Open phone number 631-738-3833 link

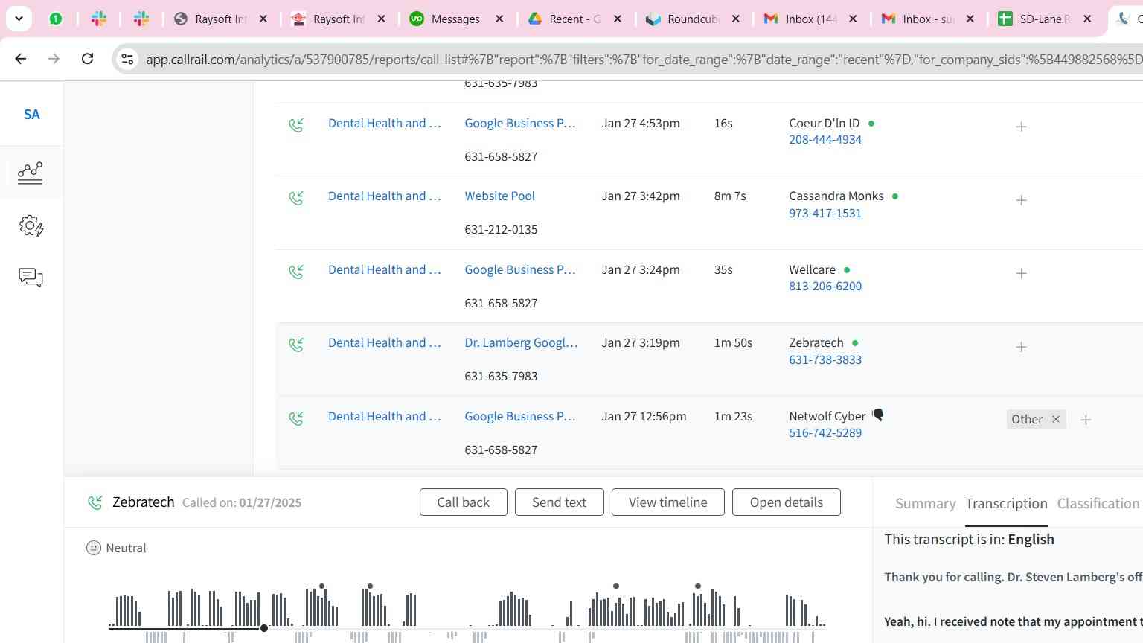tap(825, 360)
